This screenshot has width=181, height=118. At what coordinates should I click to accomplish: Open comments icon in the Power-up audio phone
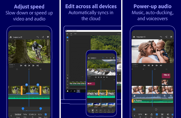[x=171, y=37]
